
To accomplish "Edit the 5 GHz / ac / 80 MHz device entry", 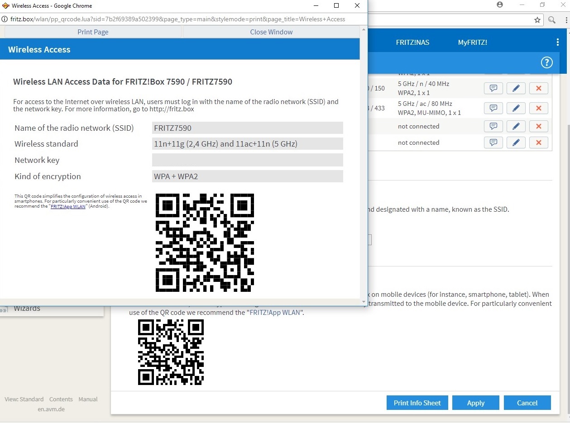I will (516, 108).
